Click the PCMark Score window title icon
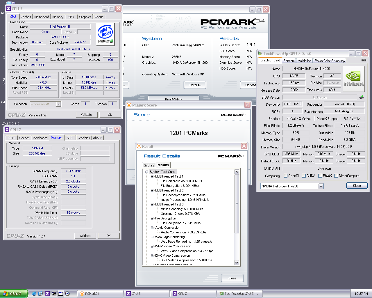Image resolution: width=372 pixels, height=298 pixels. click(129, 105)
